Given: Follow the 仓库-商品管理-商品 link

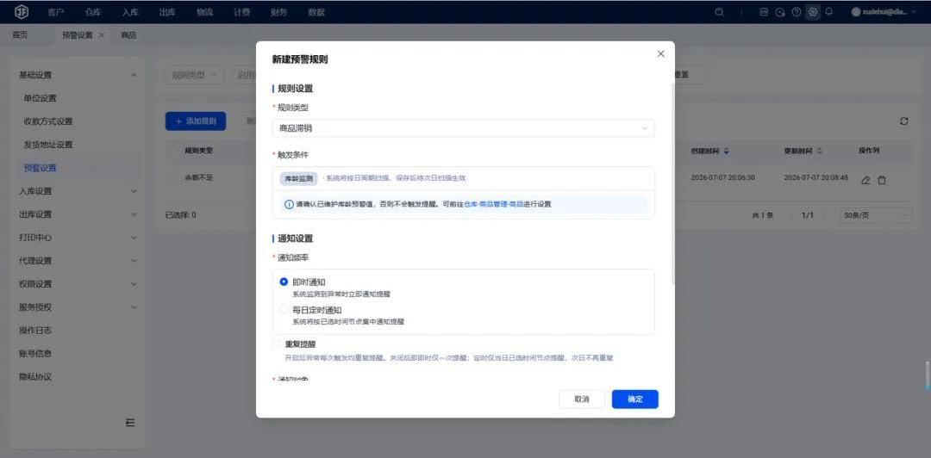Looking at the screenshot, I should tap(493, 204).
